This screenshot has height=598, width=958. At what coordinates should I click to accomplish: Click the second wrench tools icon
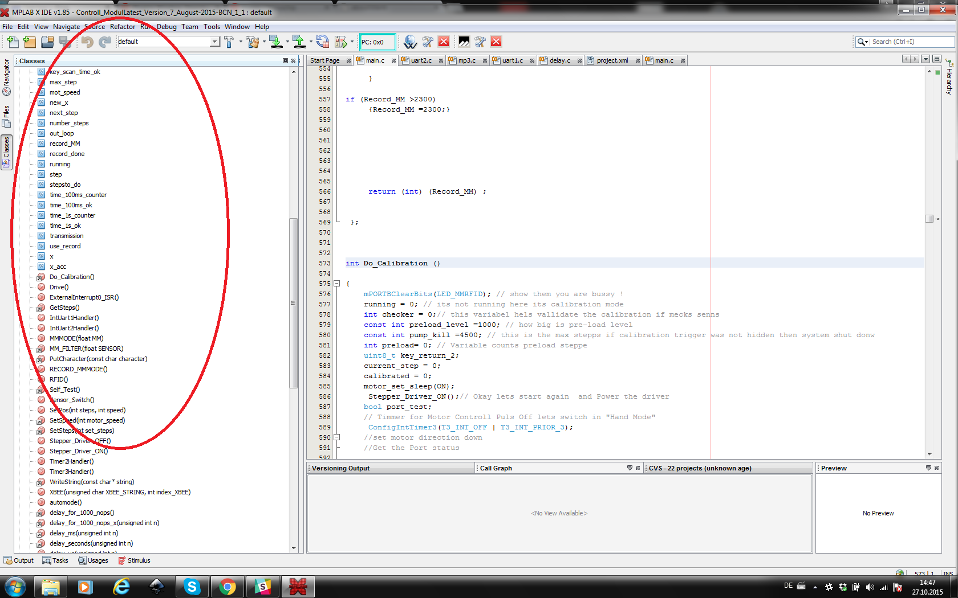(x=480, y=42)
